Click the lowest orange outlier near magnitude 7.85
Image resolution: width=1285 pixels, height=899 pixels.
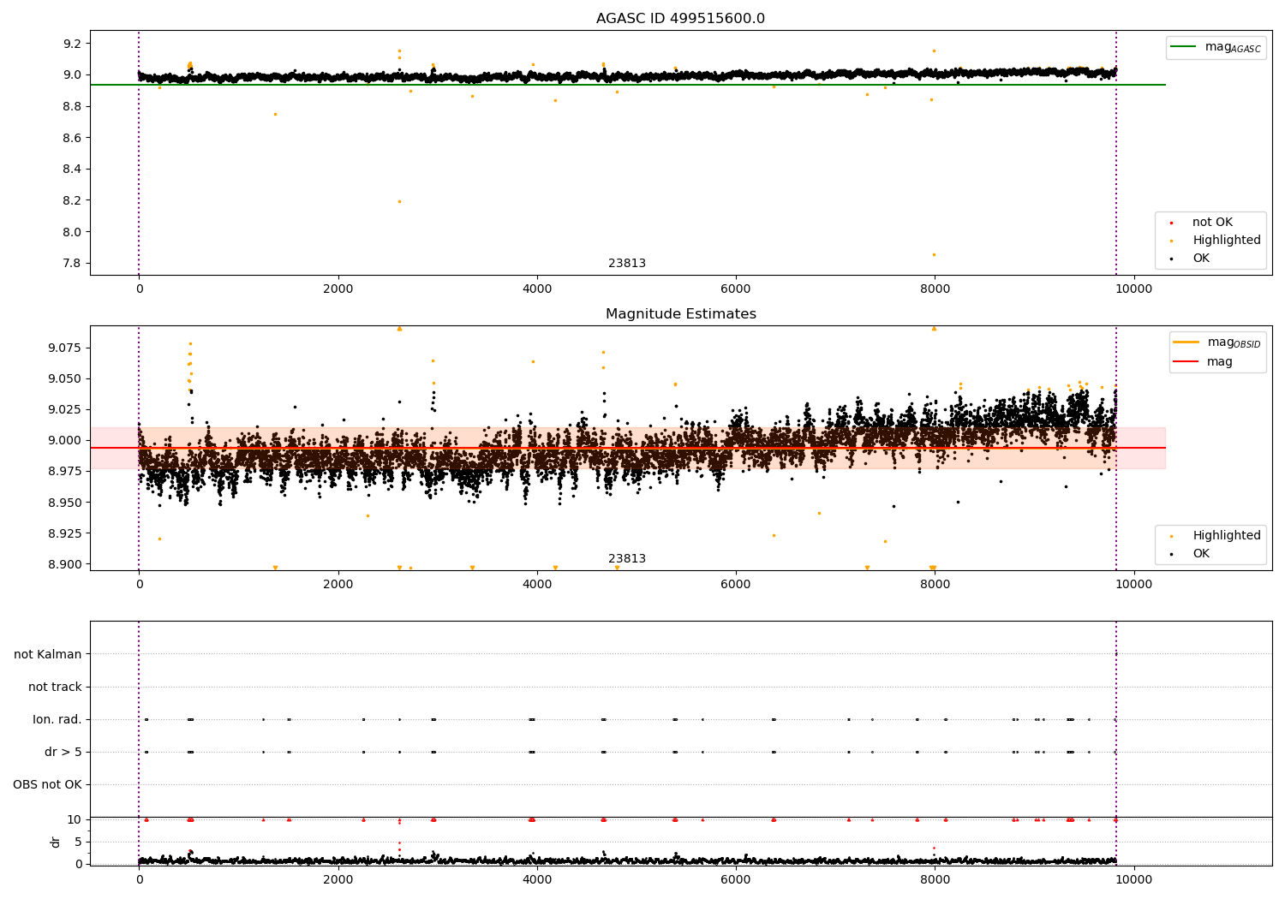tap(934, 254)
